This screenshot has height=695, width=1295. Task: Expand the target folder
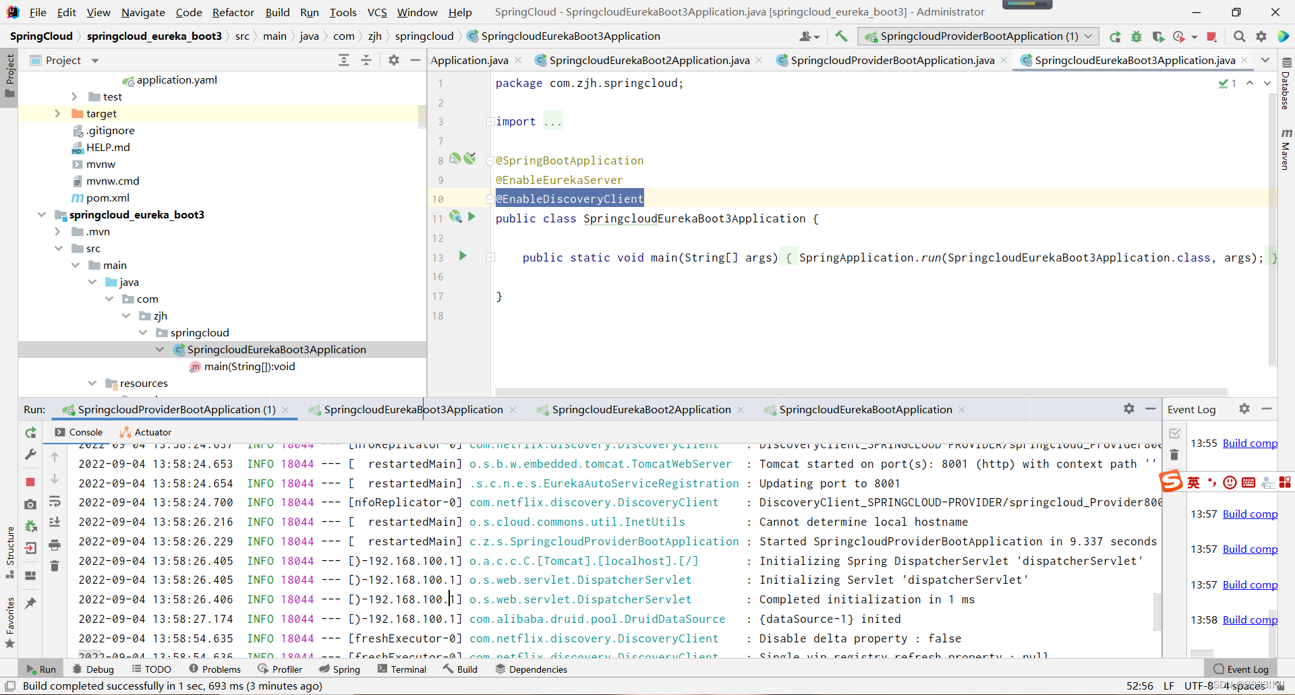coord(57,114)
